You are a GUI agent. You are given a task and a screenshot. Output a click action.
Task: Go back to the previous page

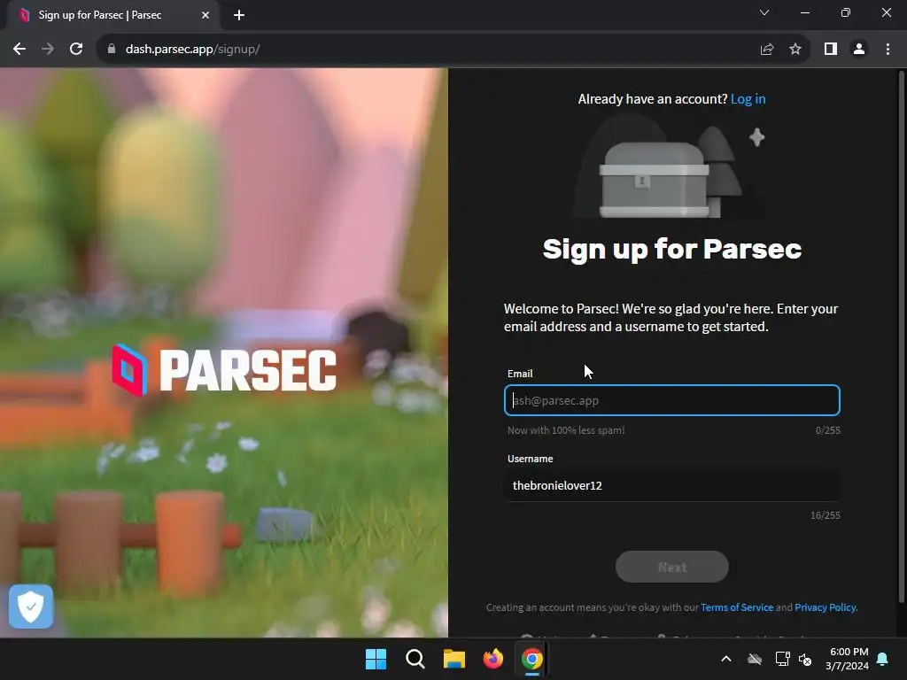pyautogui.click(x=19, y=50)
